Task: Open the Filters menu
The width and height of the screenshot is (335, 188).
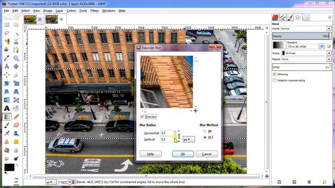Action: 94,10
